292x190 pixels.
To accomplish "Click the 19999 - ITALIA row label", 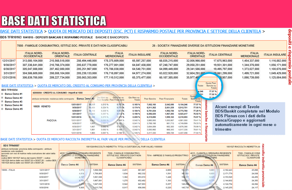I will click(8, 170).
